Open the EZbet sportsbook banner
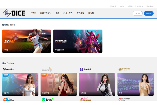The width and height of the screenshot is (157, 105). (x=26, y=41)
